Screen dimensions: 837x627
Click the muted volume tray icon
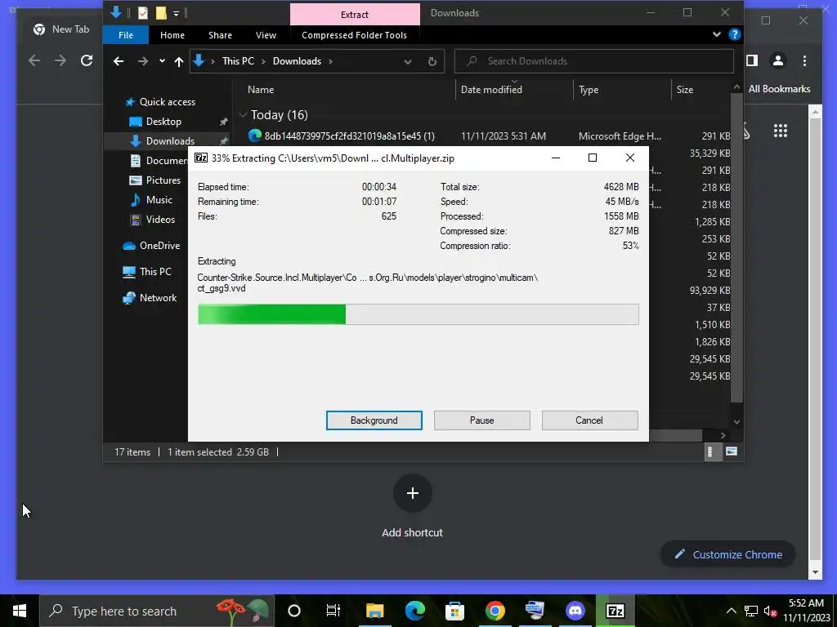pos(770,611)
